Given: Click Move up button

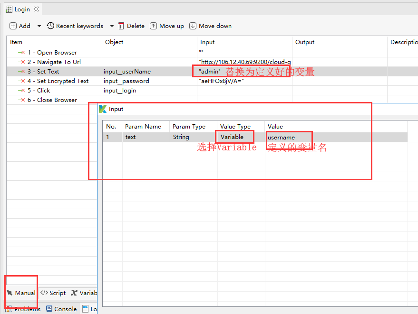Looking at the screenshot, I should pyautogui.click(x=167, y=26).
